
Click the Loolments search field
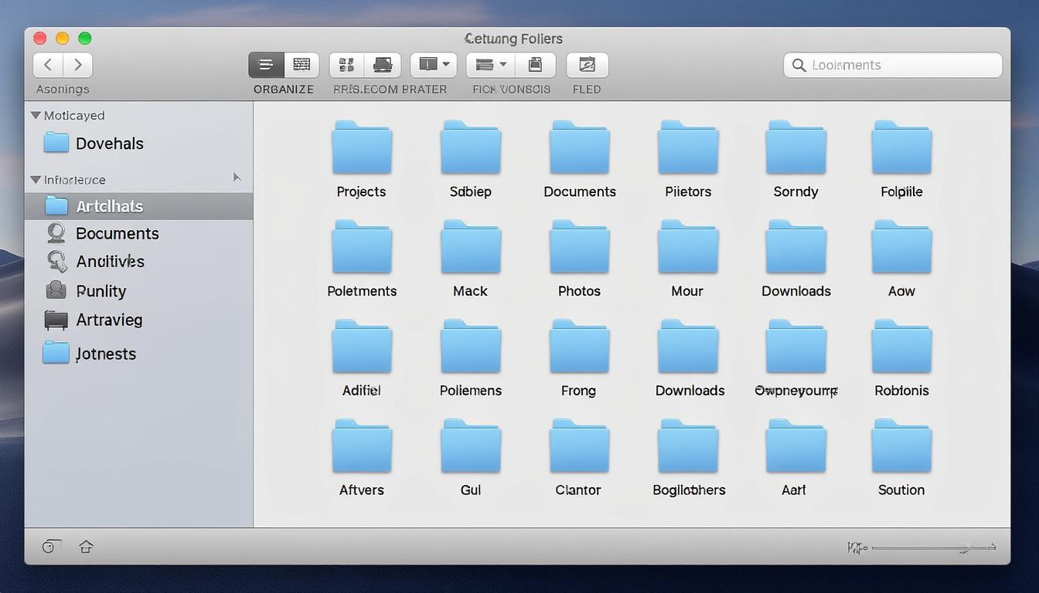pyautogui.click(x=893, y=66)
